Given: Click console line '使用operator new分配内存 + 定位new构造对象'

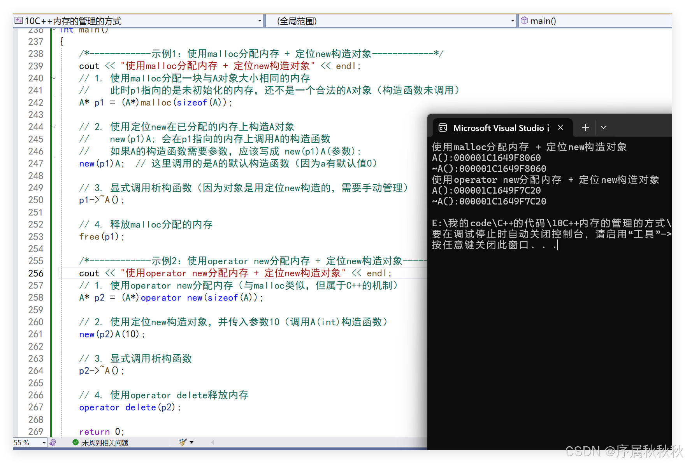Looking at the screenshot, I should pyautogui.click(x=546, y=180).
